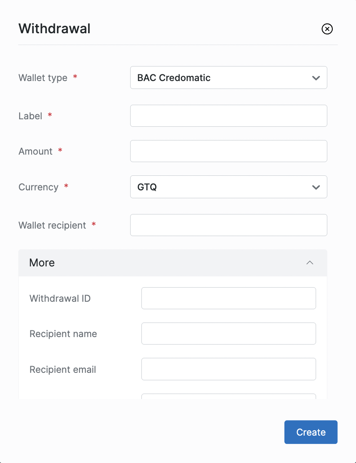This screenshot has height=463, width=356.
Task: Click into the Amount input box
Action: point(228,151)
